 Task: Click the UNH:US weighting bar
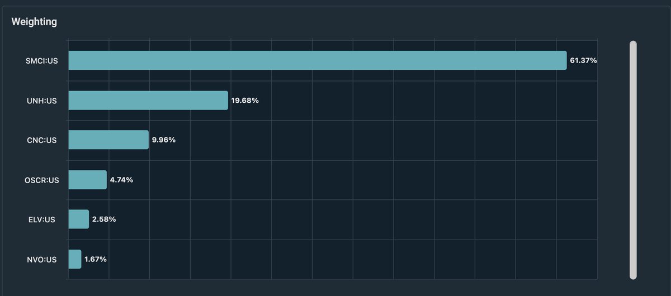[x=148, y=101]
